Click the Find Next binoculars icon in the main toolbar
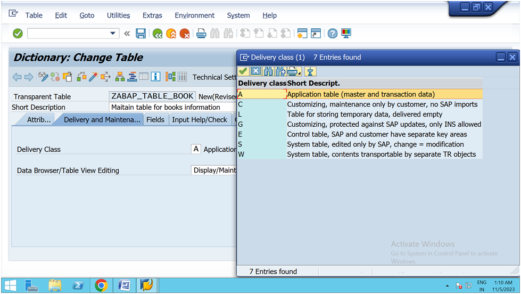The image size is (521, 294). click(x=228, y=33)
